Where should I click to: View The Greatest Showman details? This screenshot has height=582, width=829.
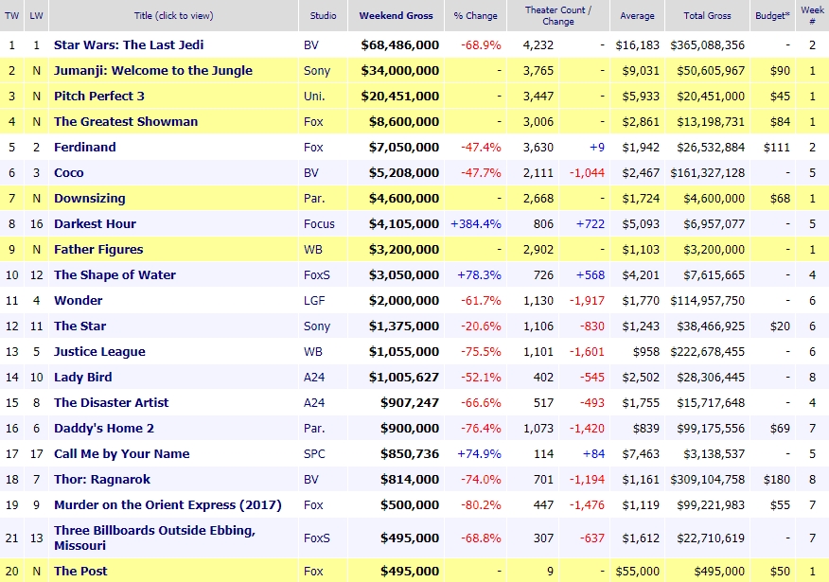126,121
